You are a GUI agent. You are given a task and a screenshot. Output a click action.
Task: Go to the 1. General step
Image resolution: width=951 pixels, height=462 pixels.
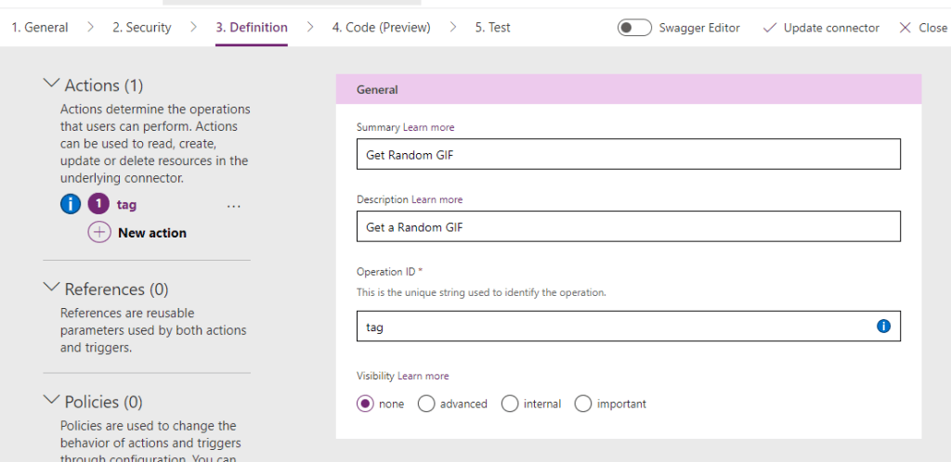40,28
